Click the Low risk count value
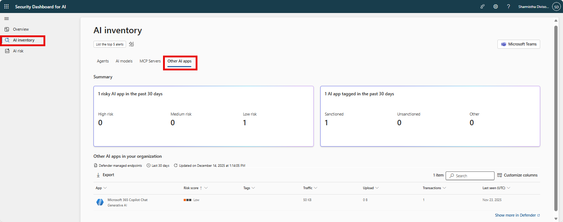The height and width of the screenshot is (222, 563). pos(245,123)
